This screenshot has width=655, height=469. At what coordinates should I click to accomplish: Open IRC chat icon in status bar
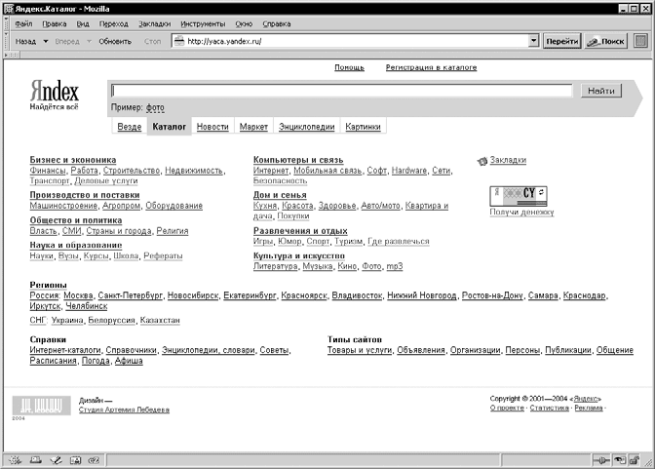coord(94,460)
